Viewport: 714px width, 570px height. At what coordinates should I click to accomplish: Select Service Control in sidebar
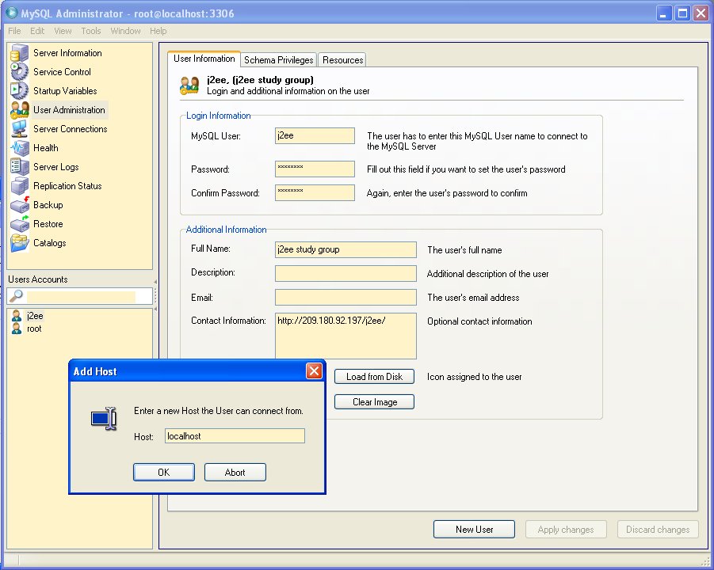(62, 72)
